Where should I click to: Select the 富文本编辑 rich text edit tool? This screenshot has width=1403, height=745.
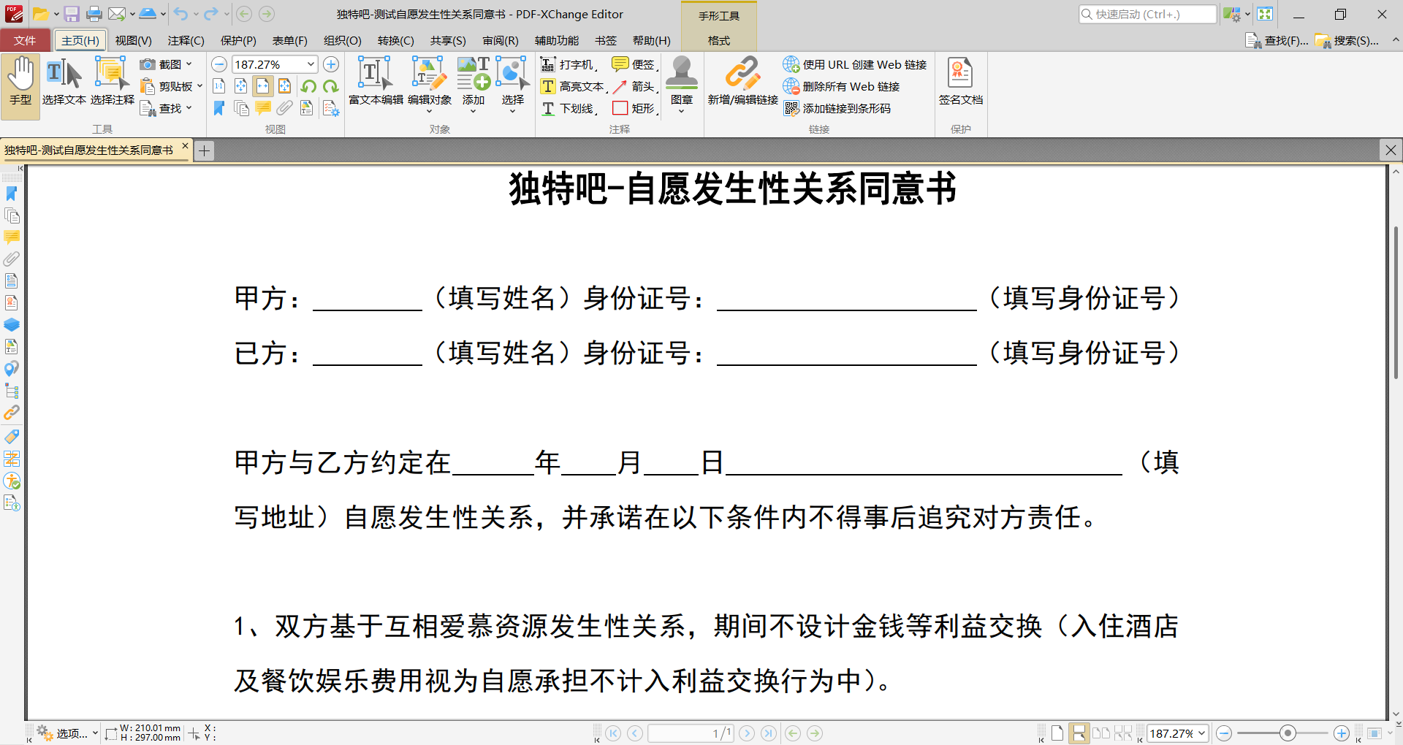[373, 80]
